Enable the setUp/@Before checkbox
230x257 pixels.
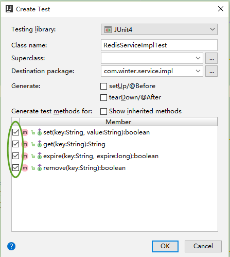coord(103,86)
